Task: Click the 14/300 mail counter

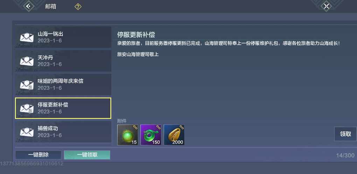Action: point(345,155)
